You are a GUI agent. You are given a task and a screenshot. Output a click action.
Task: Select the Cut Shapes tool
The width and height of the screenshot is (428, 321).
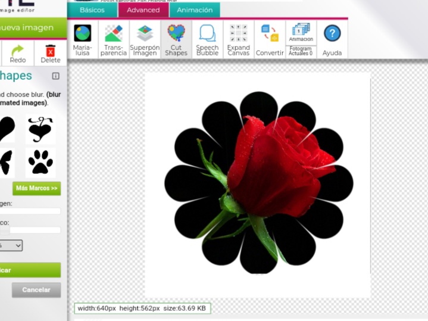pyautogui.click(x=176, y=39)
